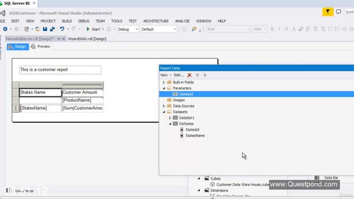Open the TEAM menu
This screenshot has width=354, height=199.
pos(100,21)
